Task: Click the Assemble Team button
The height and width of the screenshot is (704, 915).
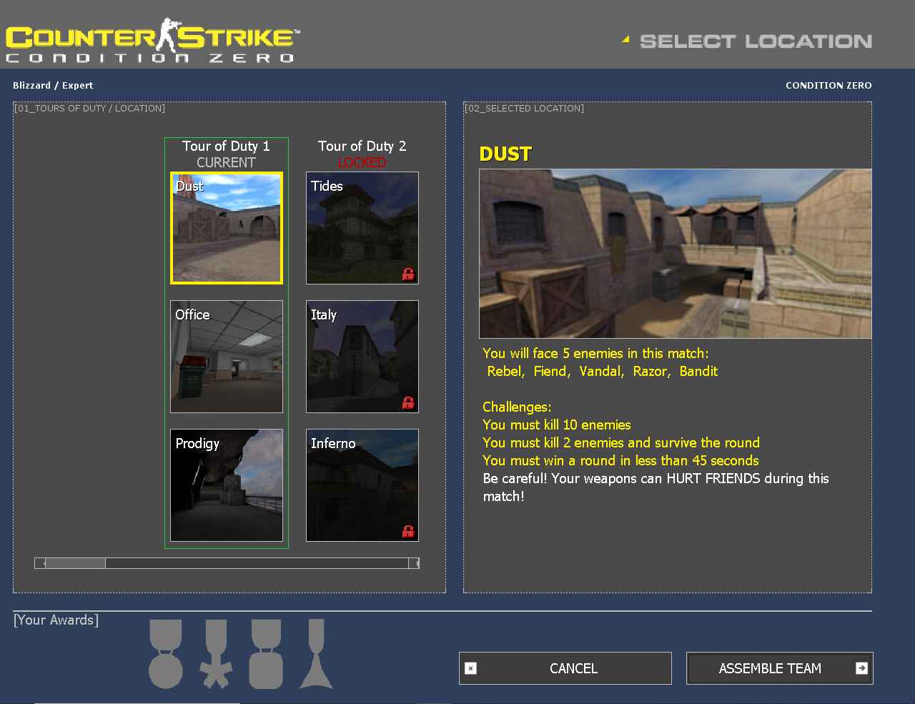Action: (x=780, y=668)
